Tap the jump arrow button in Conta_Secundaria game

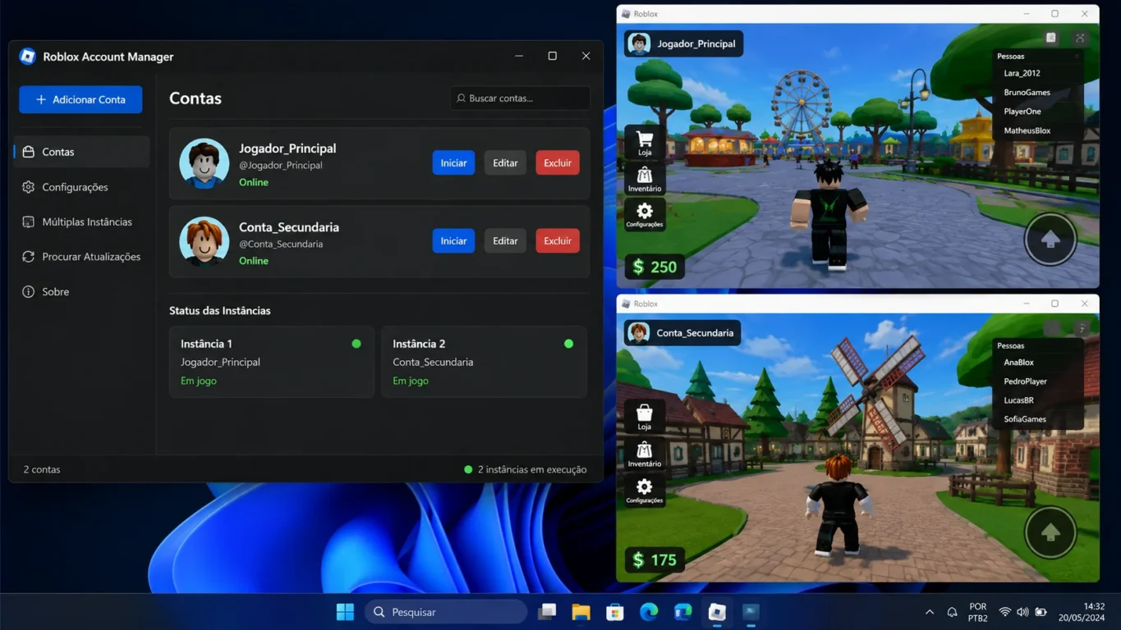(1050, 532)
